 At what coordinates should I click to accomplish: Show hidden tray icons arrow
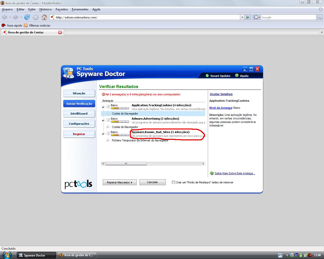click(287, 255)
